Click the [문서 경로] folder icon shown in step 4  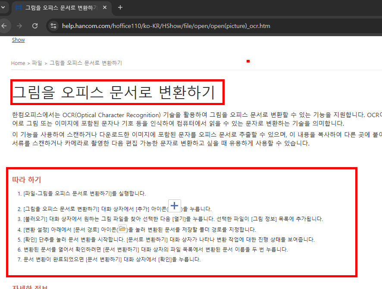point(123,229)
